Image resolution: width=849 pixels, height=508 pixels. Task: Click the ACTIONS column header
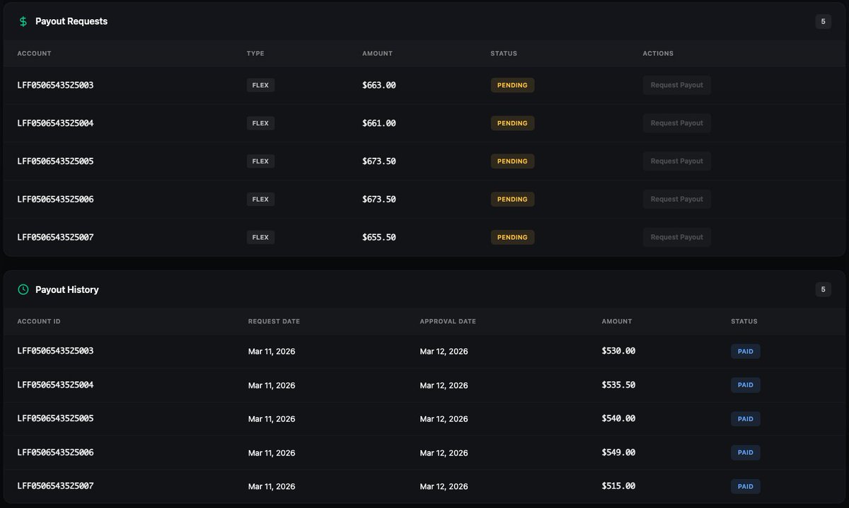point(658,54)
